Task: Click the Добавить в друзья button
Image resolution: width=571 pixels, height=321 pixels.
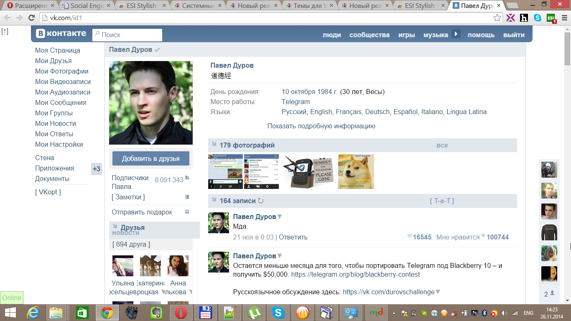Action: click(x=151, y=158)
